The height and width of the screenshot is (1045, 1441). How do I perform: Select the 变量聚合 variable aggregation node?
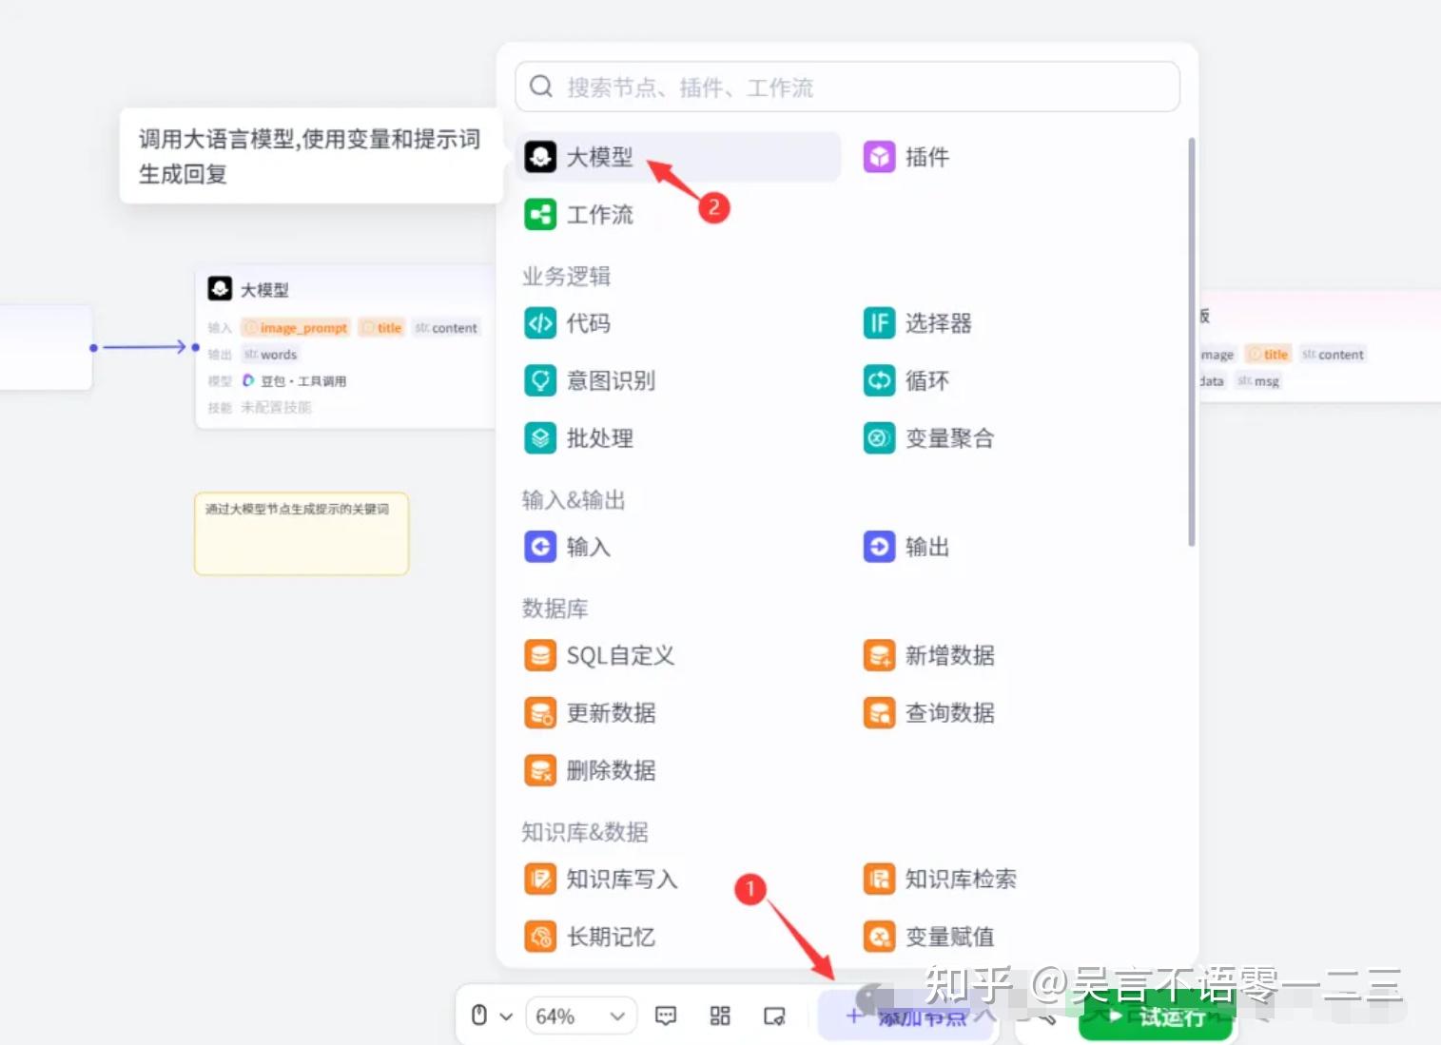[949, 438]
